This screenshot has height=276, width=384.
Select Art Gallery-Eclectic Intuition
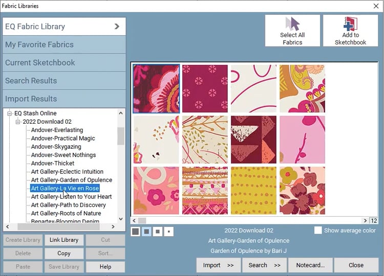(67, 172)
